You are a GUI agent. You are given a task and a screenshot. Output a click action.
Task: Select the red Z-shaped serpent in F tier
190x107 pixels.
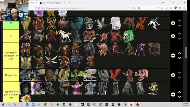point(90,36)
